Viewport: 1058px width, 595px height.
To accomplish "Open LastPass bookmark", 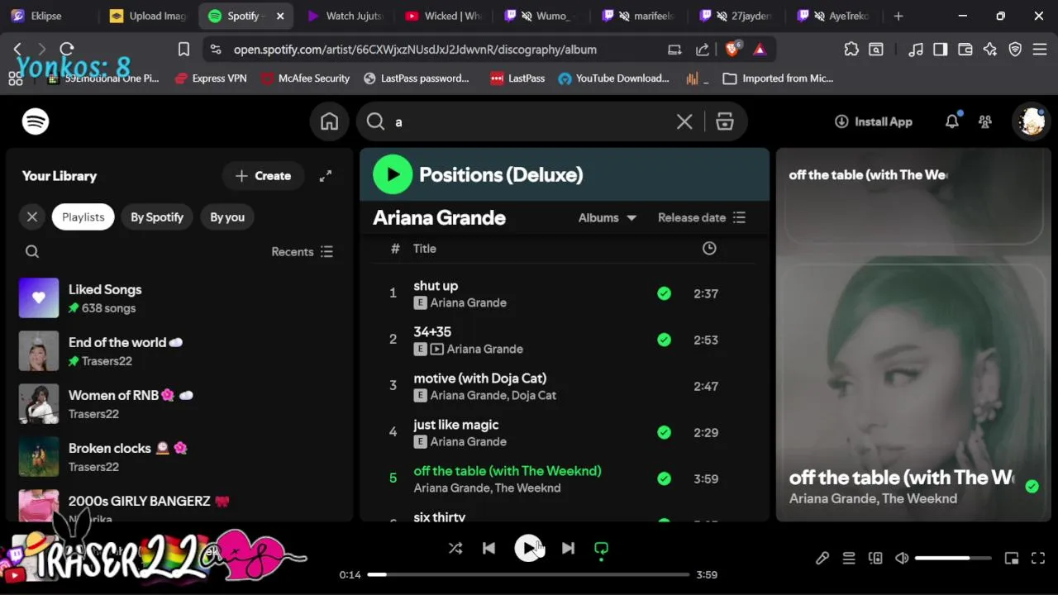I will 517,79.
